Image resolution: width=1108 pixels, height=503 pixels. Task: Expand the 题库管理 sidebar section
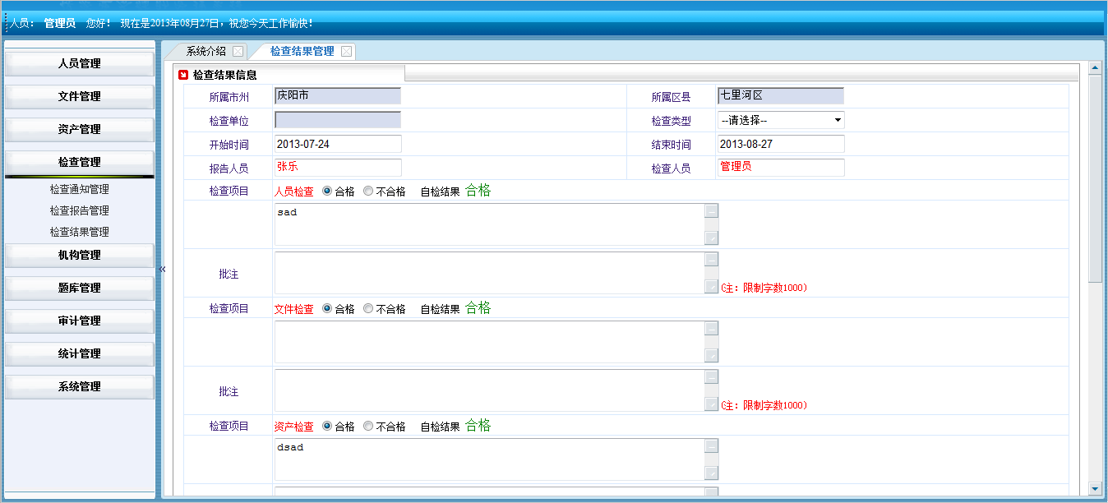coord(80,288)
